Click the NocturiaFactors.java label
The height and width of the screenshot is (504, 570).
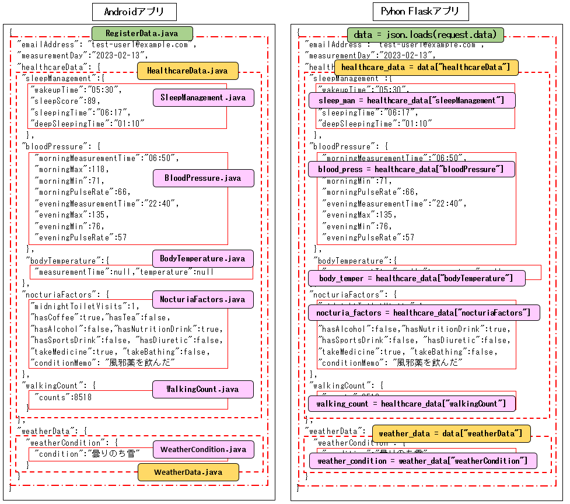[203, 299]
